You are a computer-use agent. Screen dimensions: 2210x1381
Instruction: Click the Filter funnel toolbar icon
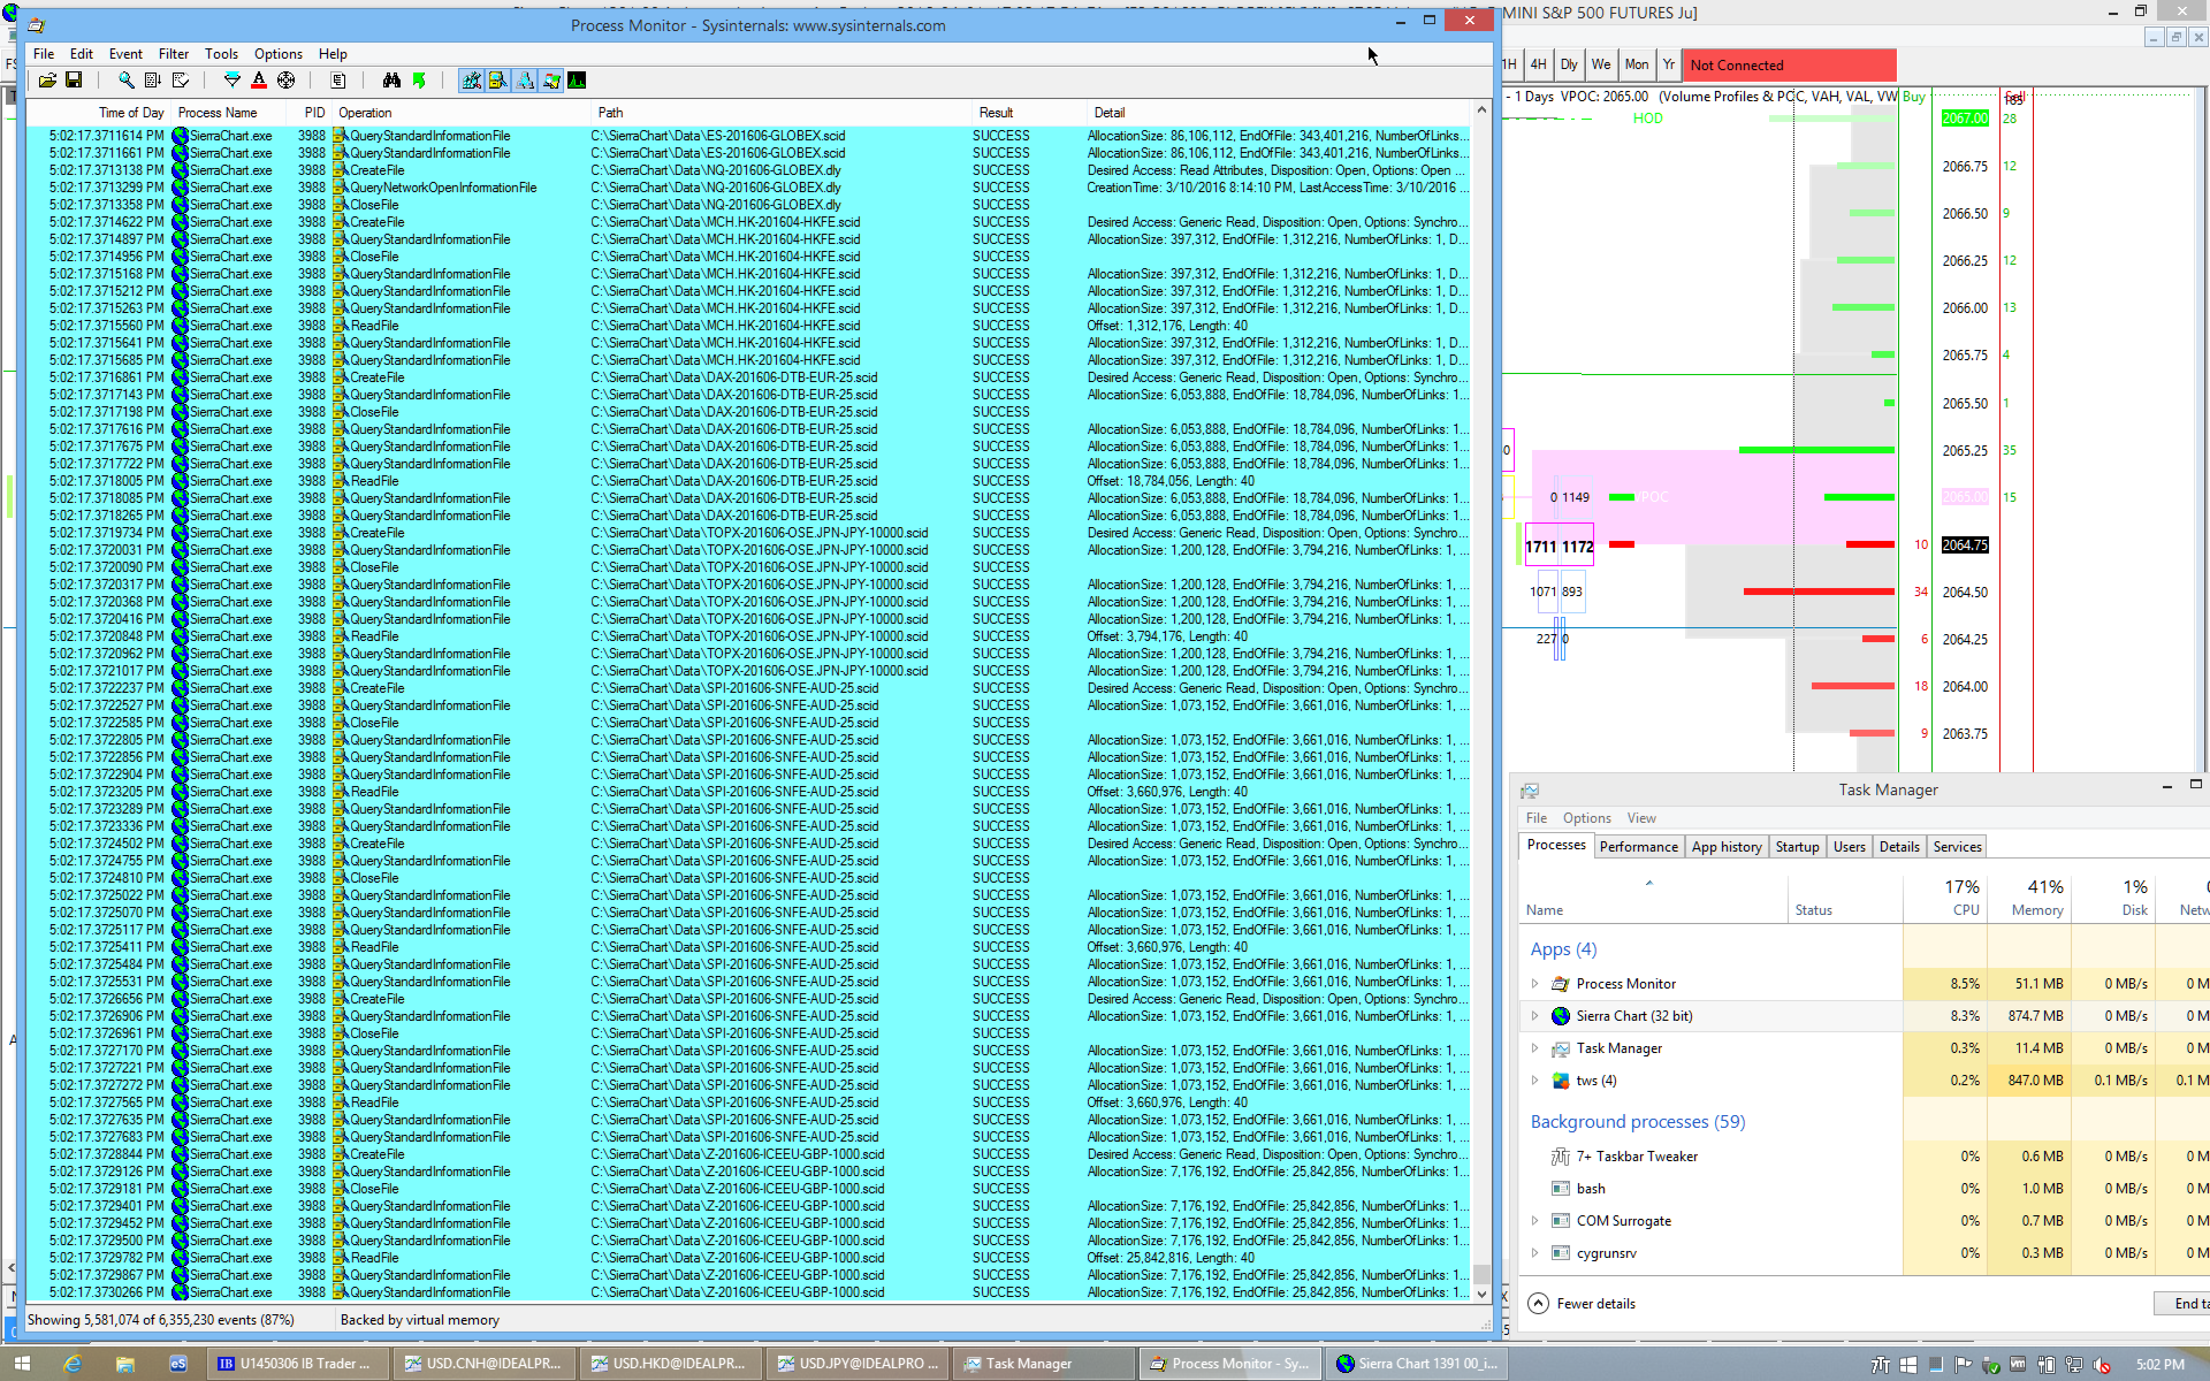click(x=232, y=81)
